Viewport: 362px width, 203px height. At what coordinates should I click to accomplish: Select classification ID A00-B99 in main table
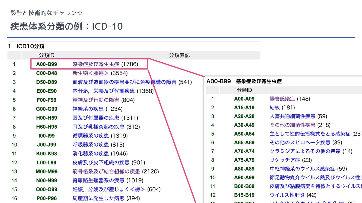tap(47, 64)
